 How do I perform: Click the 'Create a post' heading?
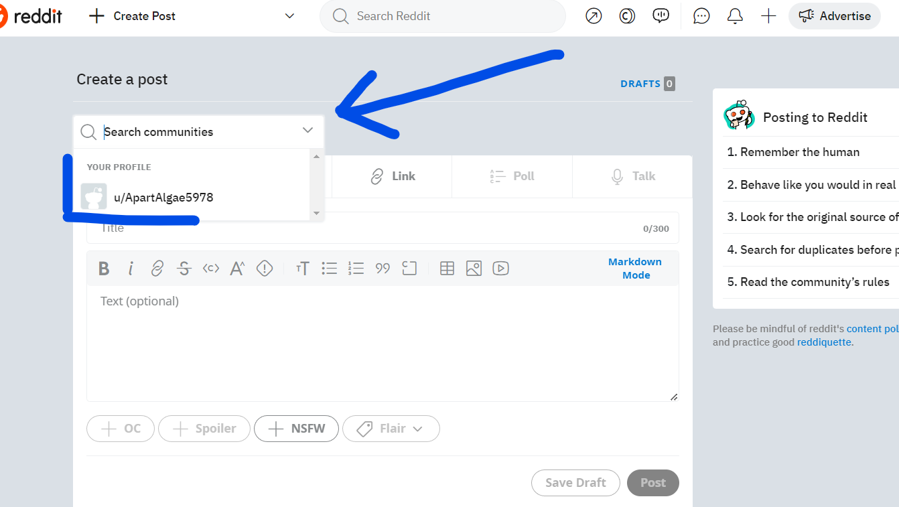click(x=122, y=79)
